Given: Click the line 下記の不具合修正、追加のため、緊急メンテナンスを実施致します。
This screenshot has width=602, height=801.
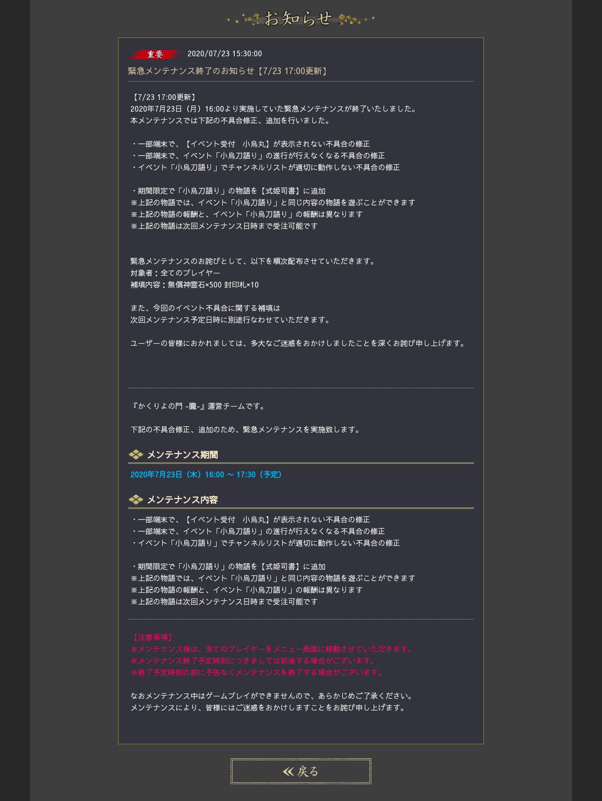Looking at the screenshot, I should tap(247, 430).
